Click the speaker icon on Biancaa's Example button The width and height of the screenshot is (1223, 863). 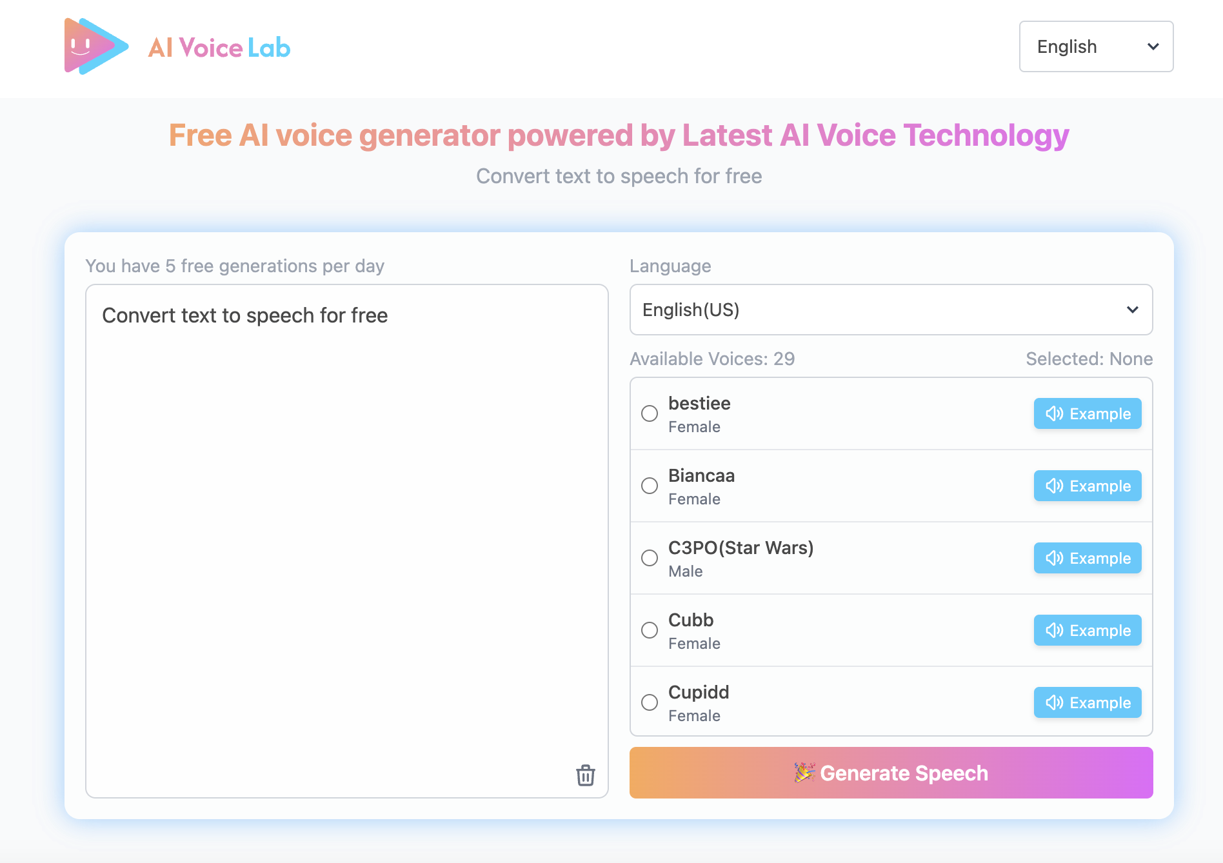pyautogui.click(x=1053, y=486)
